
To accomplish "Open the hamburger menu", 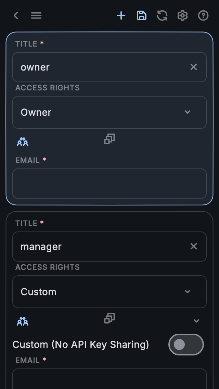I will coord(36,15).
